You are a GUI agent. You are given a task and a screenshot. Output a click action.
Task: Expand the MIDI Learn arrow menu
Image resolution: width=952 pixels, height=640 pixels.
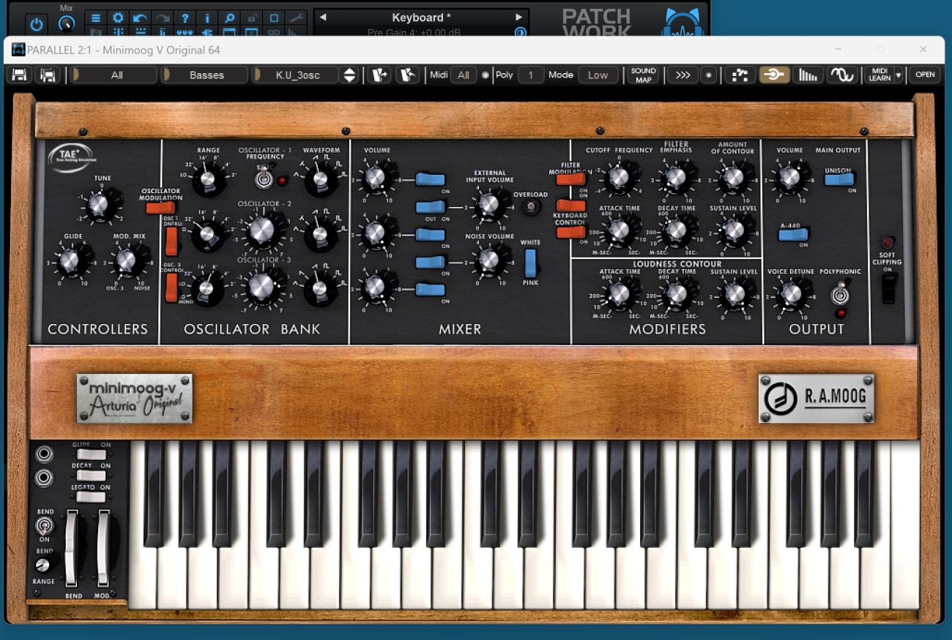point(899,75)
